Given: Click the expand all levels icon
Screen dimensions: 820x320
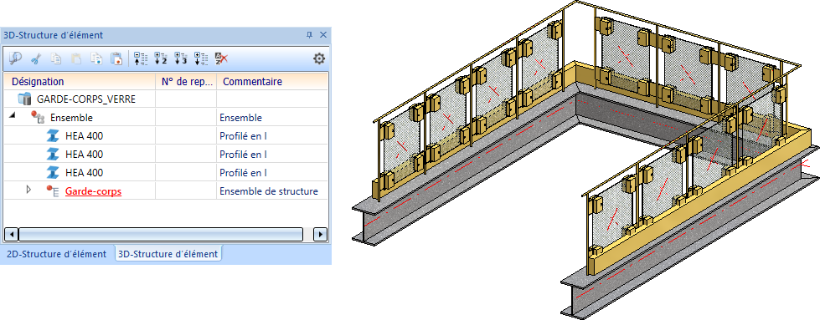Looking at the screenshot, I should (201, 58).
